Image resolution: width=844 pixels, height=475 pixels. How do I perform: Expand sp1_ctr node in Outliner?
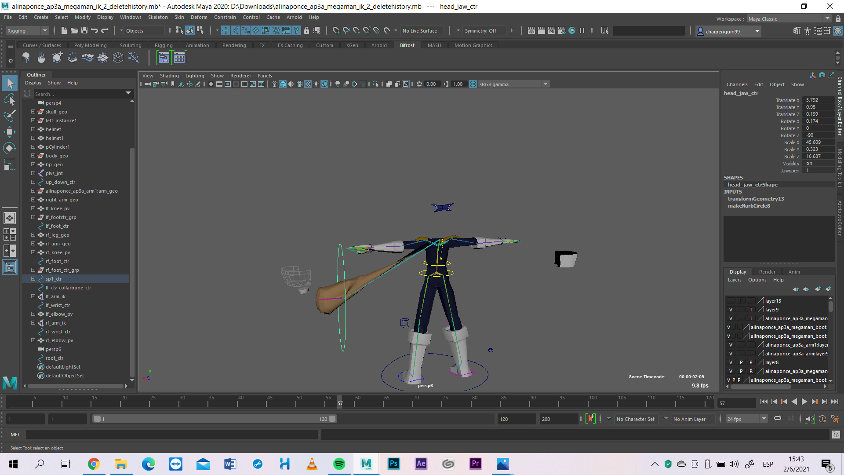tap(33, 279)
